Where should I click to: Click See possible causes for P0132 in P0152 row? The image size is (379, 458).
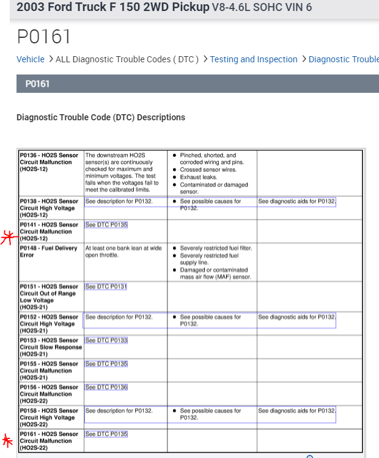(210, 321)
